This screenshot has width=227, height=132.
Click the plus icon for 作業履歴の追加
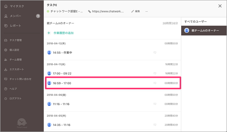tap(49, 33)
